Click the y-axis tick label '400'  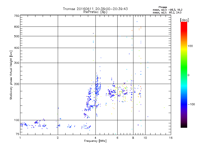point(17,48)
